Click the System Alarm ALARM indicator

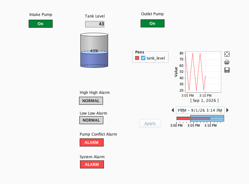point(92,164)
